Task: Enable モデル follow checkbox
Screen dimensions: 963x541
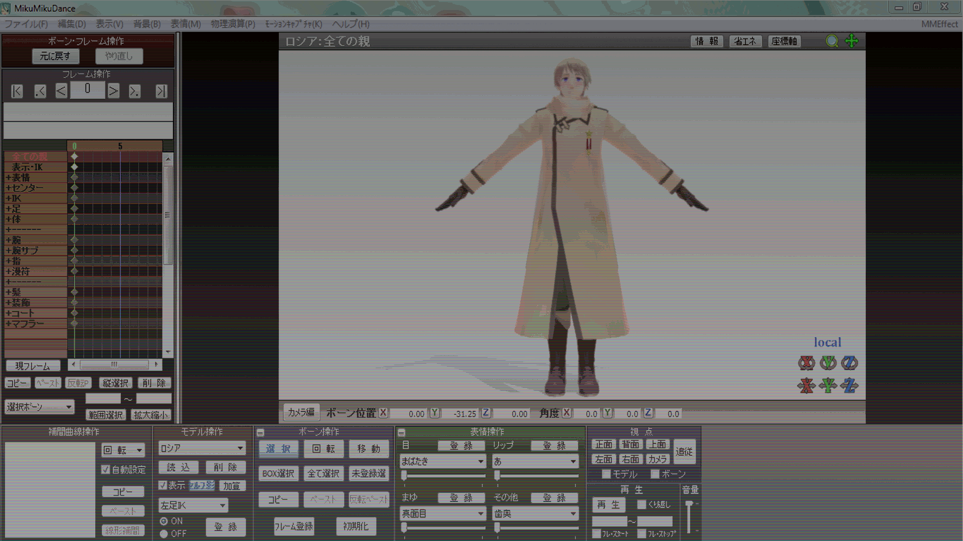Action: click(x=606, y=474)
